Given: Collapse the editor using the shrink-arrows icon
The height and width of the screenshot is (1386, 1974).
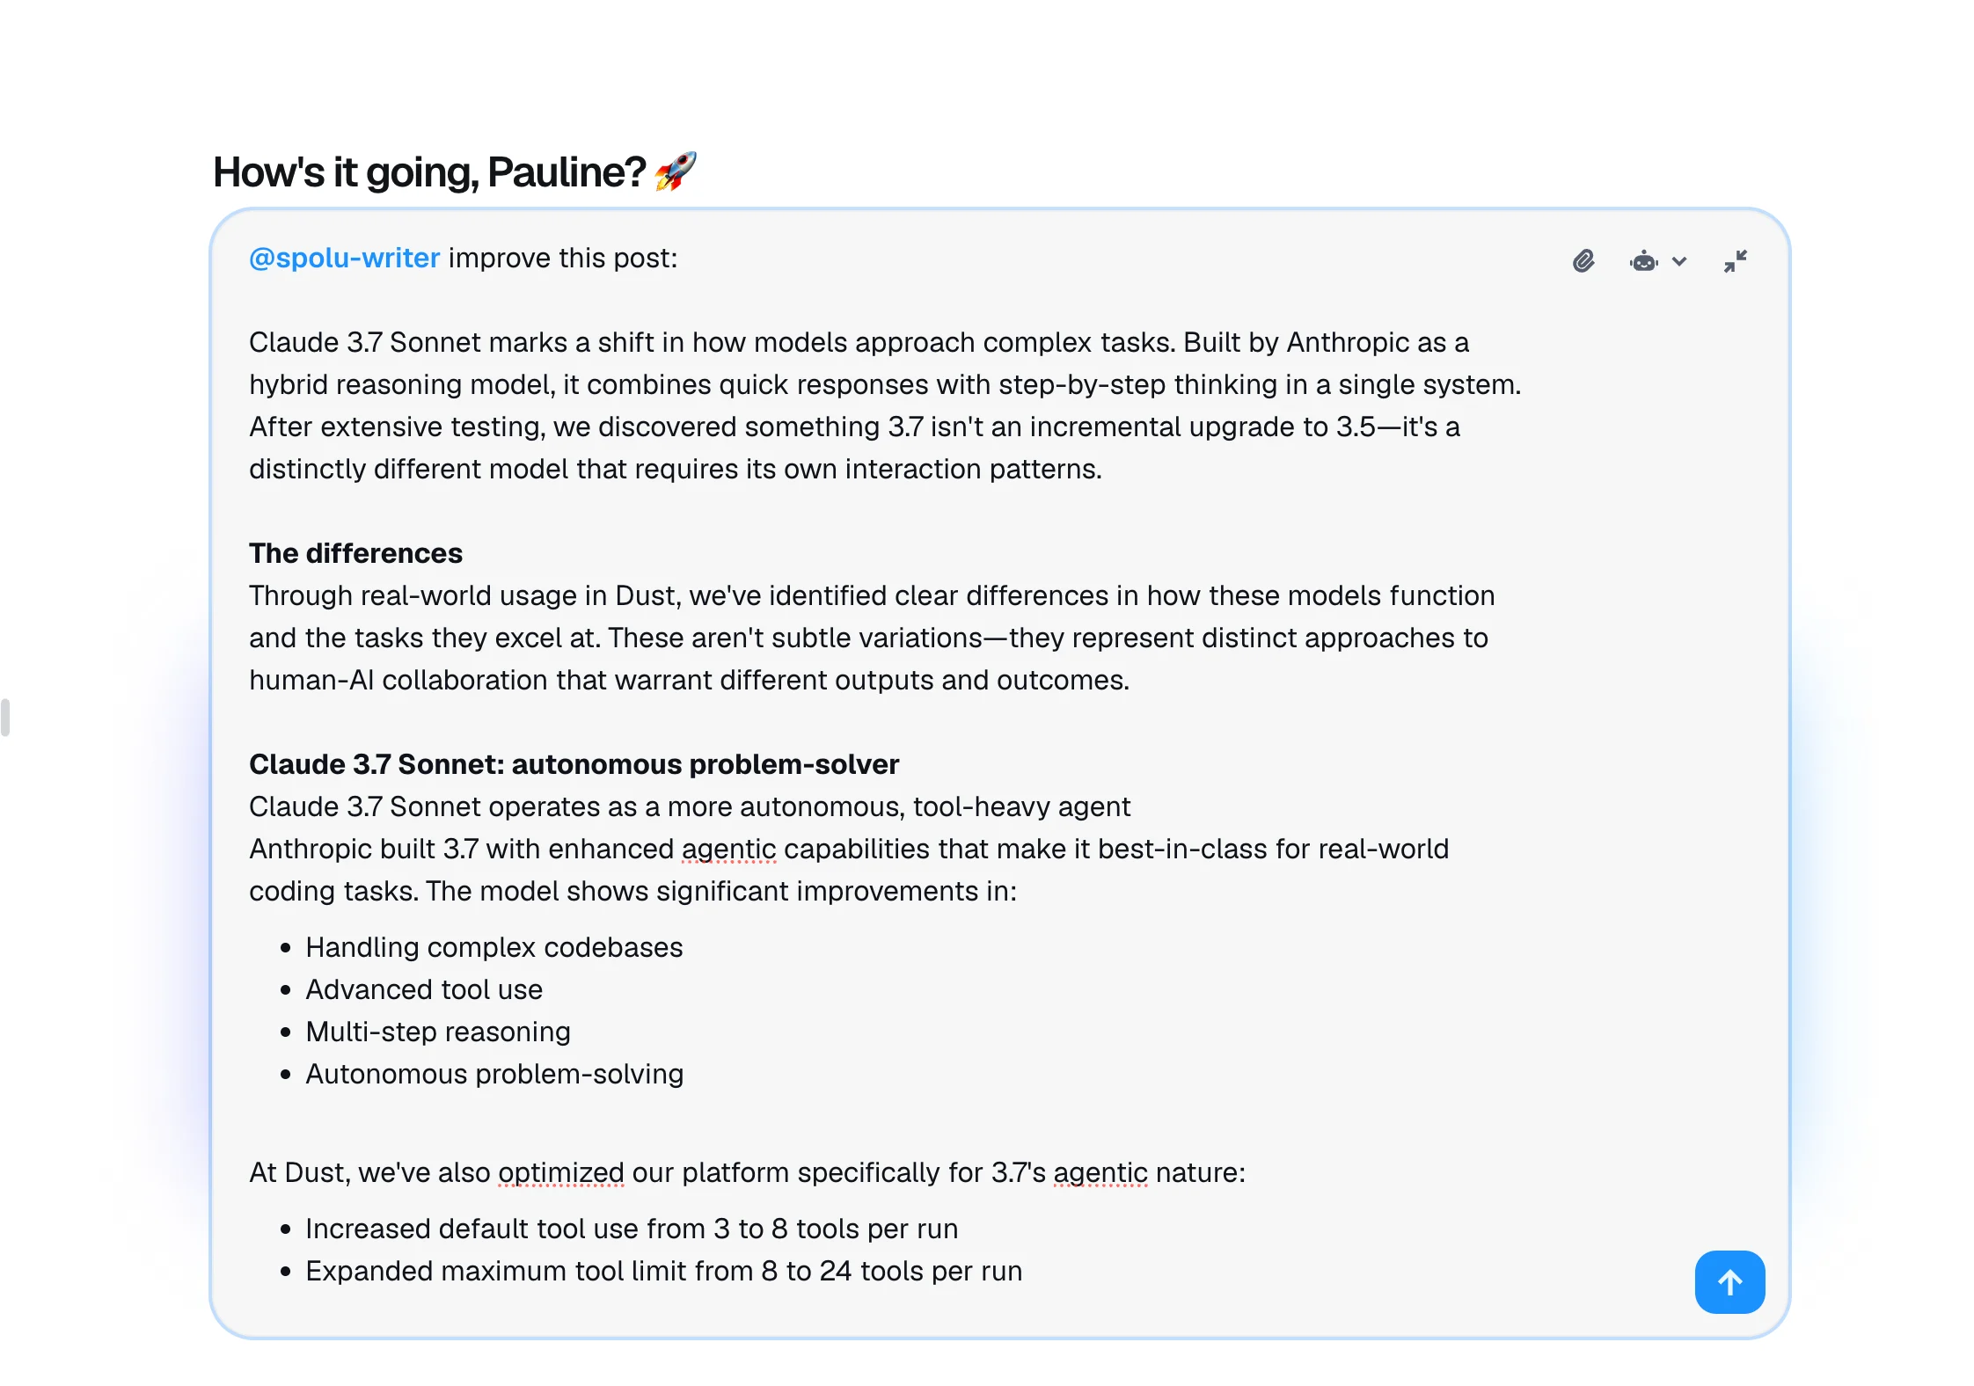Looking at the screenshot, I should 1735,261.
